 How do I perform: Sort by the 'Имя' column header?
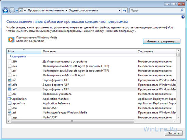(x=24, y=51)
